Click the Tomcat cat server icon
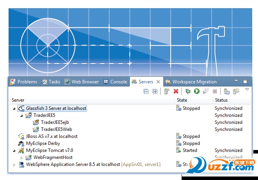 [21, 150]
